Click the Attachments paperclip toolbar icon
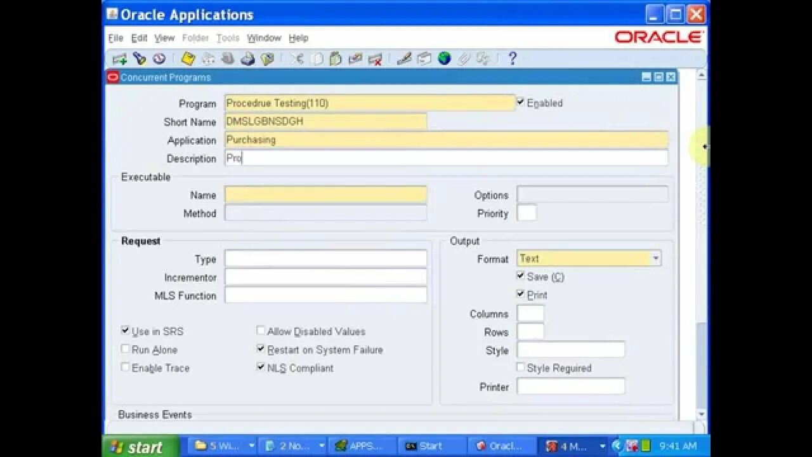 464,59
